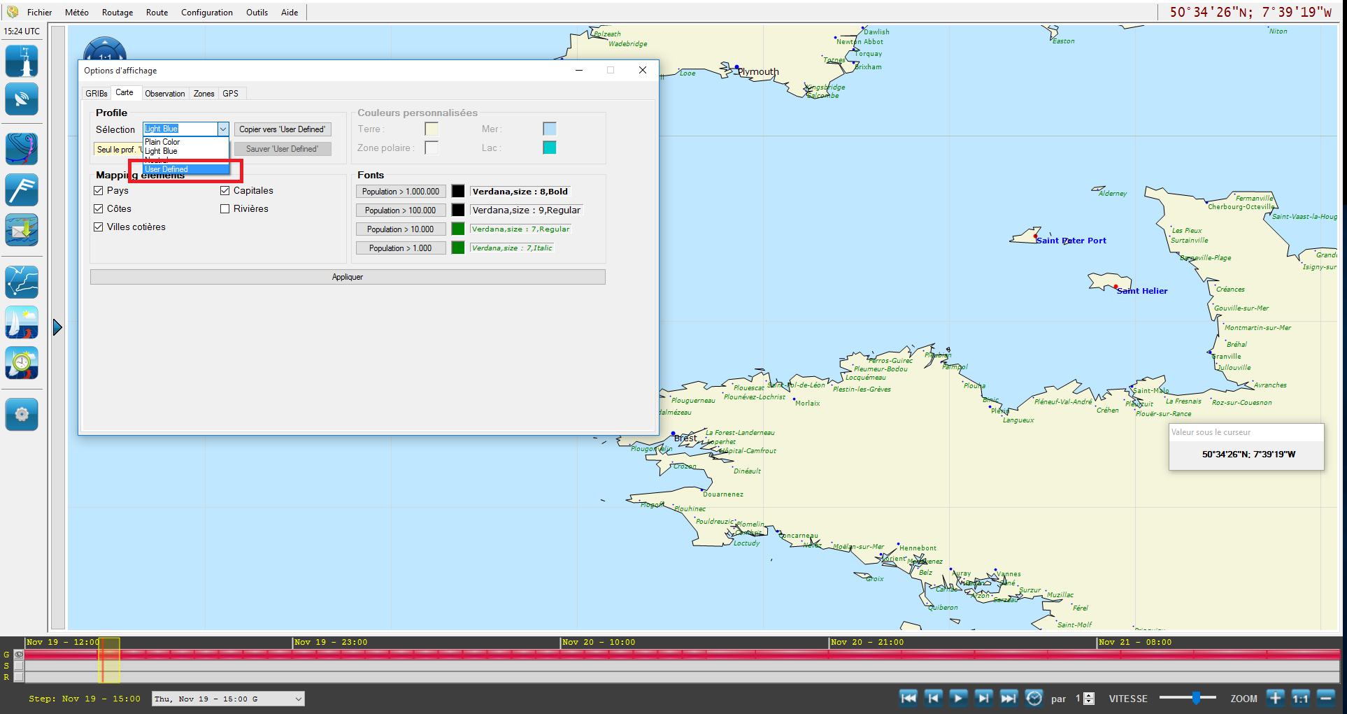Toggle the Villes cotières checkbox
The image size is (1347, 714).
coord(99,227)
